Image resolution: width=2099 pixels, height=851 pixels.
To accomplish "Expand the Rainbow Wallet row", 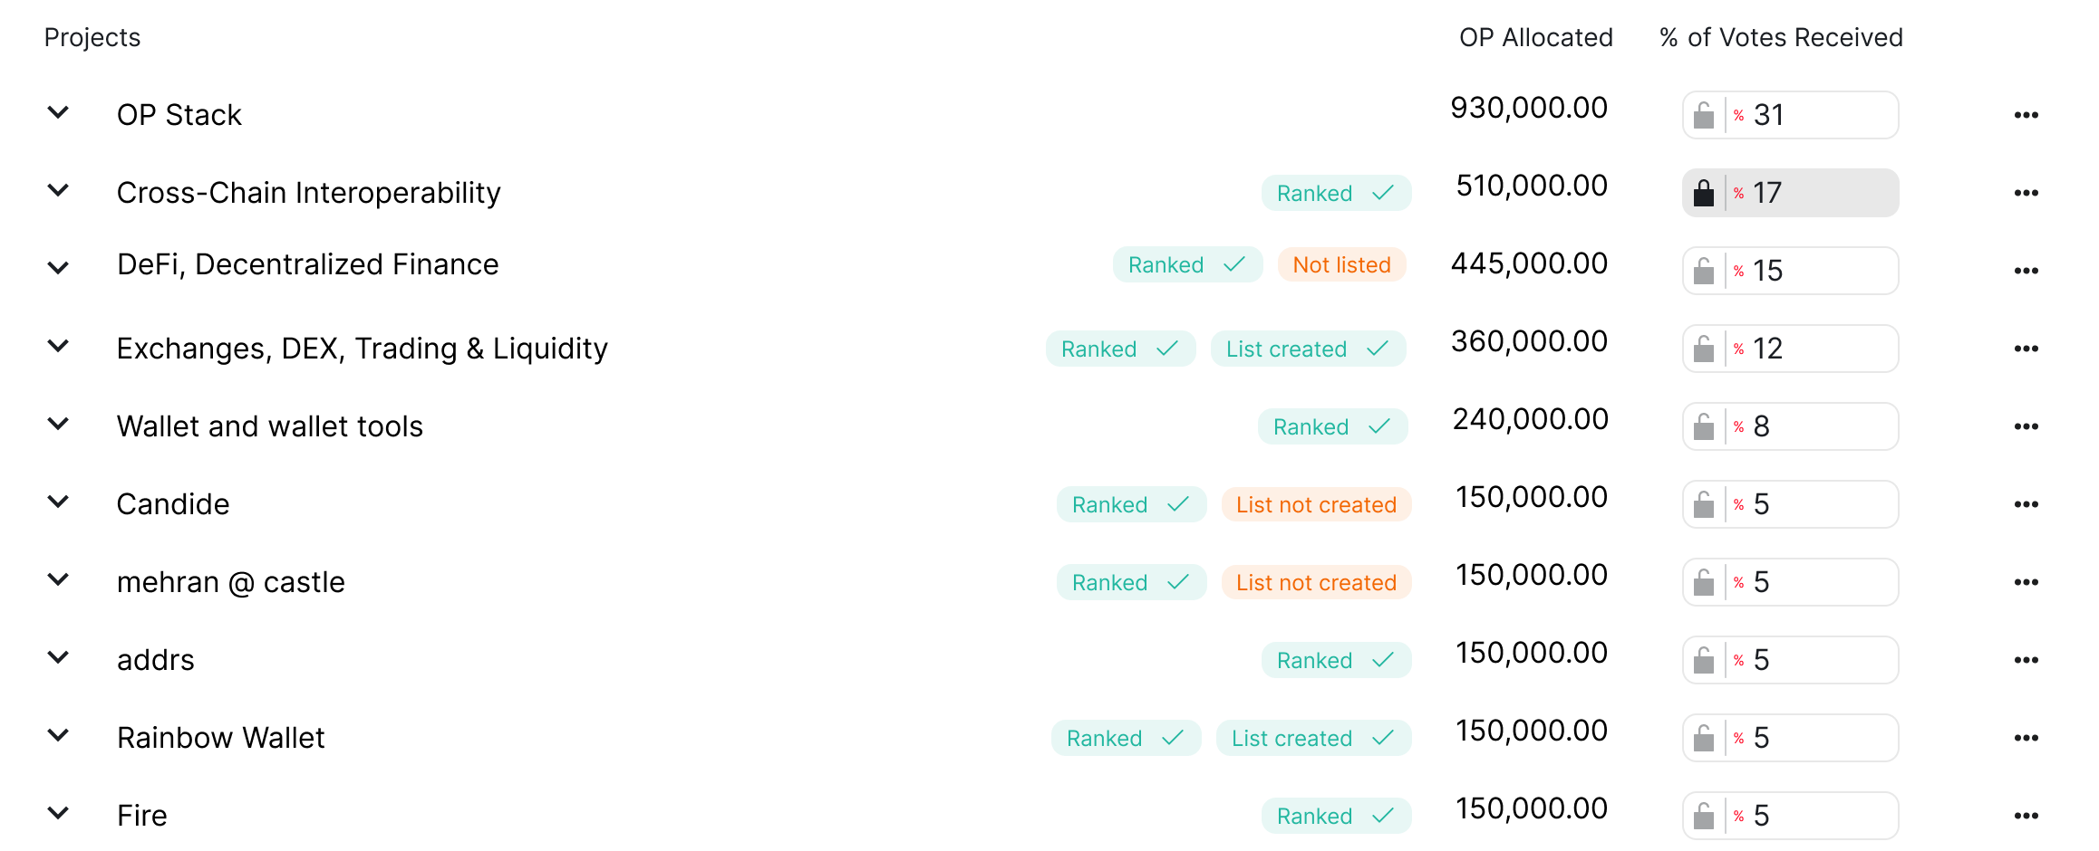I will (58, 737).
